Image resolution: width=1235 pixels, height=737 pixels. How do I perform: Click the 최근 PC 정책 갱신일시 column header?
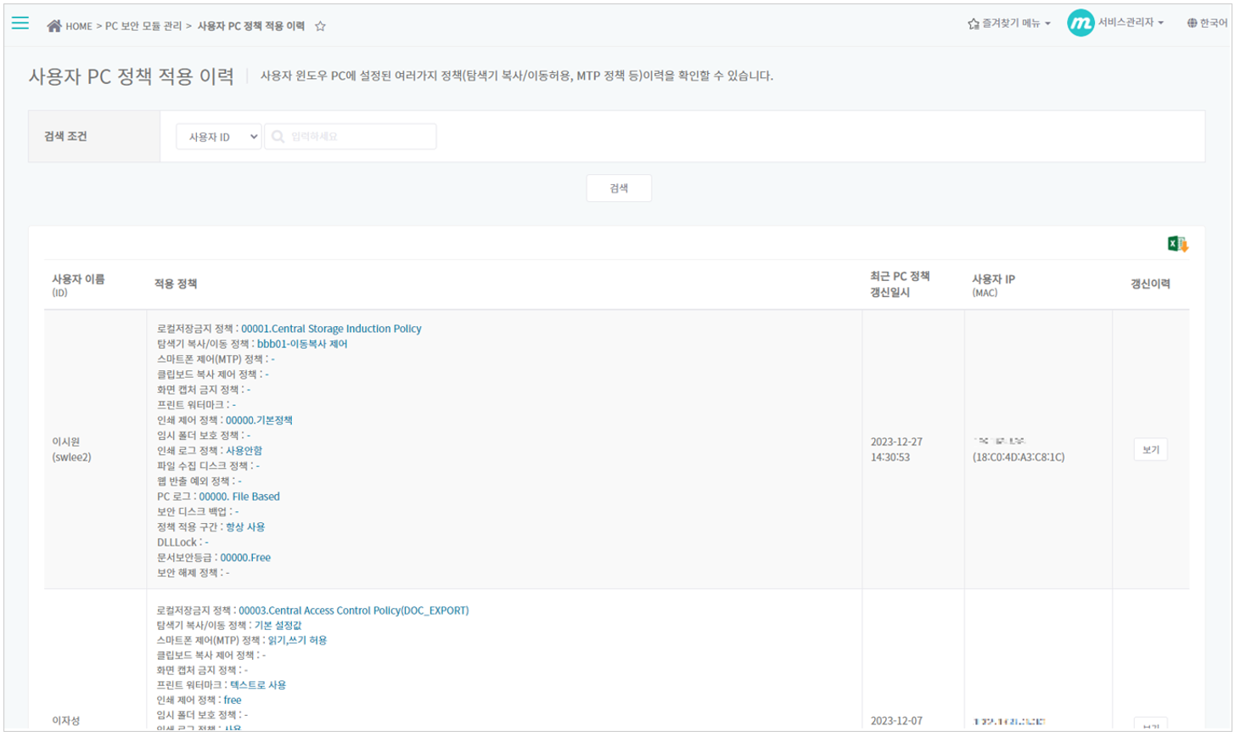point(901,284)
